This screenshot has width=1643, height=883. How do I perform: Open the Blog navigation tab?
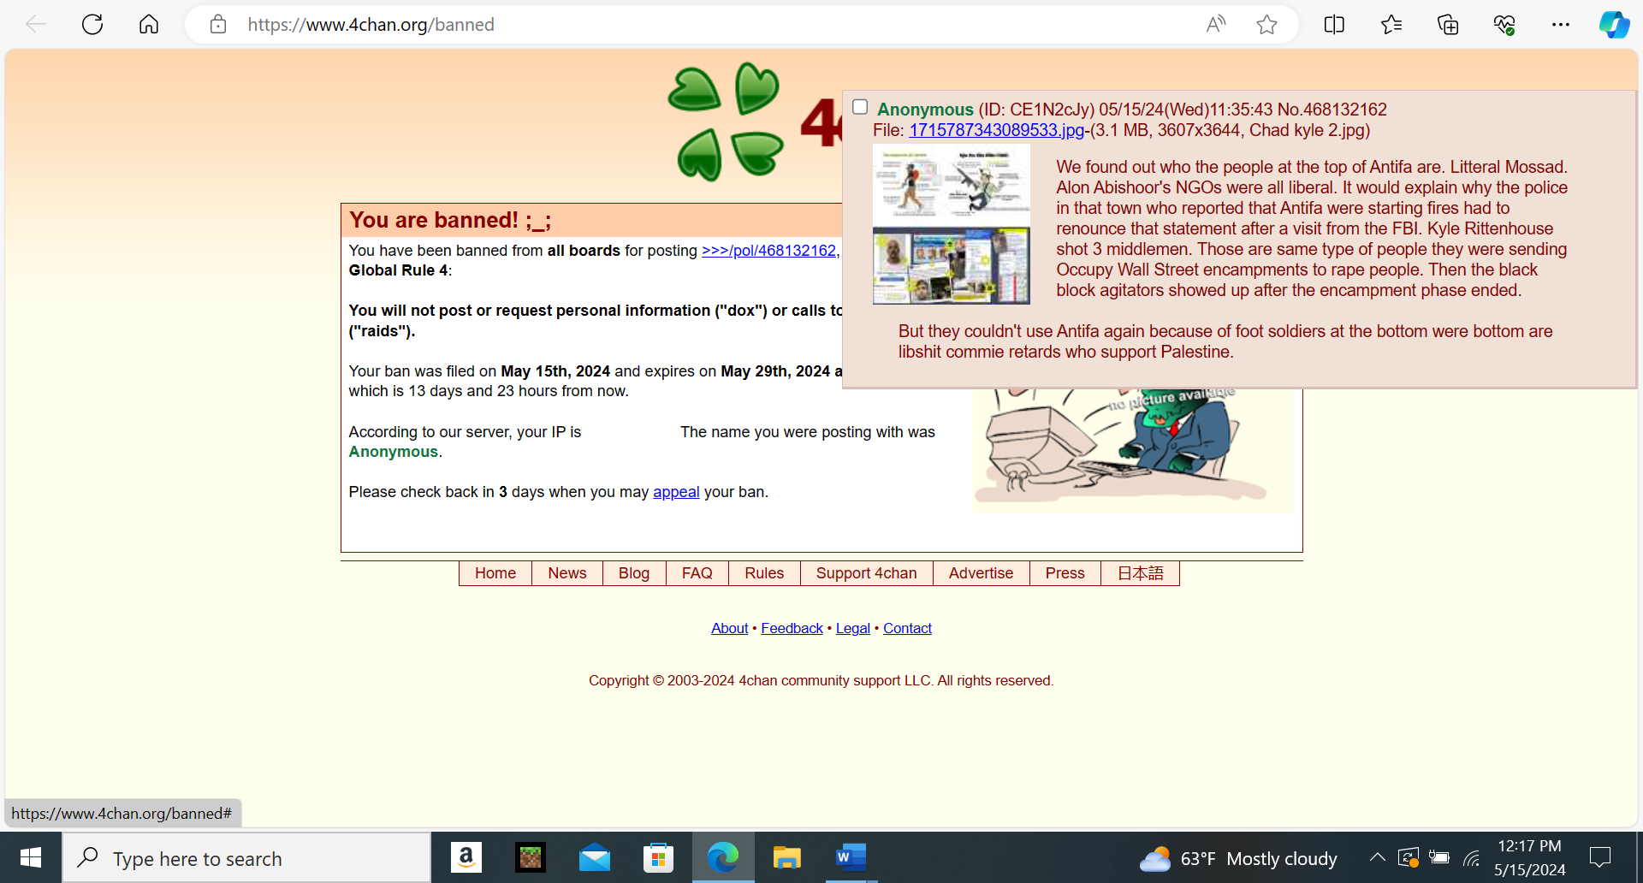coord(634,573)
